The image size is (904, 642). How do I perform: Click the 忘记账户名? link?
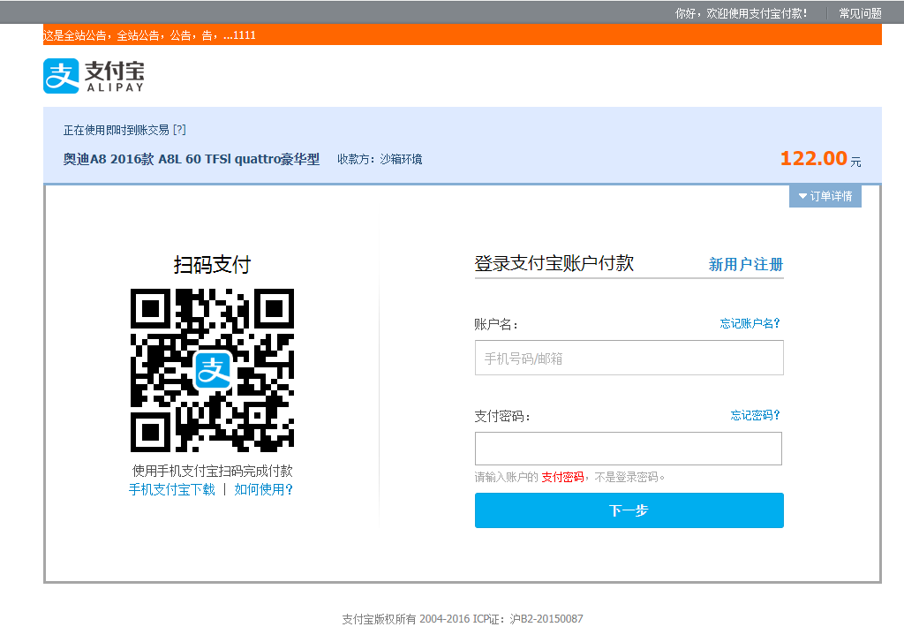(750, 323)
